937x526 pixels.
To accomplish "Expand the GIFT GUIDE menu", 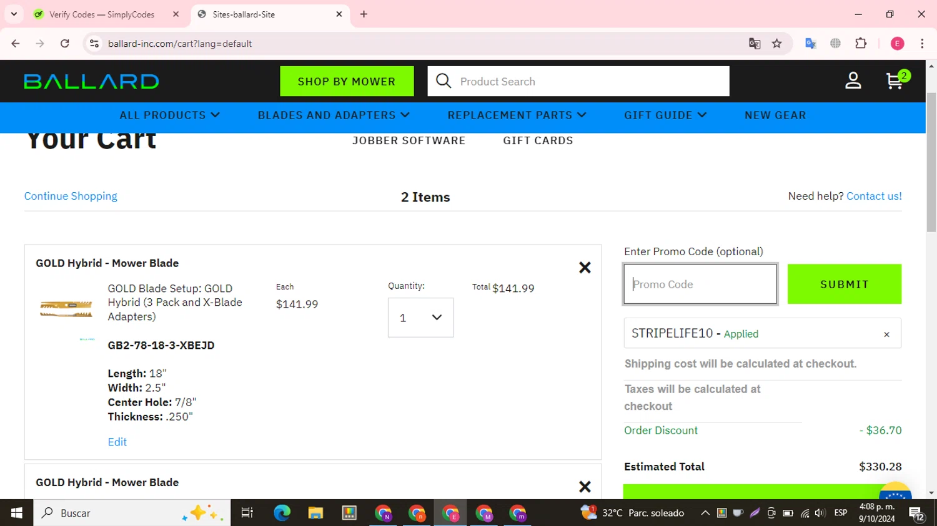I will coord(665,115).
